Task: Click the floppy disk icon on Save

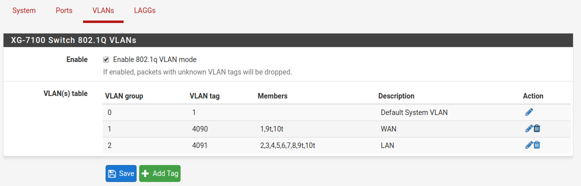Action: coord(112,174)
